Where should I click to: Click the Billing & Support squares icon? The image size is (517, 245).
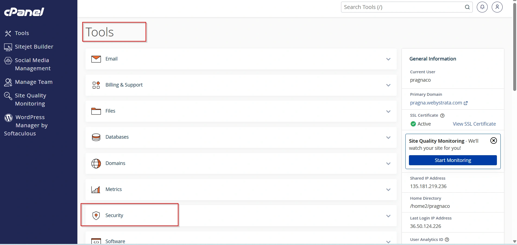tap(96, 85)
